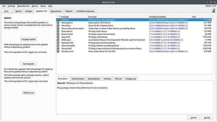Toggle the Mesa-libva checkbox
This screenshot has width=217, height=122.
(x=58, y=26)
